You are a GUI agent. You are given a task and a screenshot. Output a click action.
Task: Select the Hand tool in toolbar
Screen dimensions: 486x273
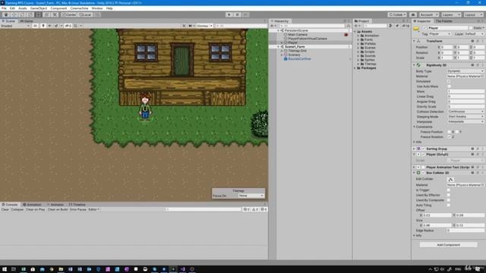point(6,14)
